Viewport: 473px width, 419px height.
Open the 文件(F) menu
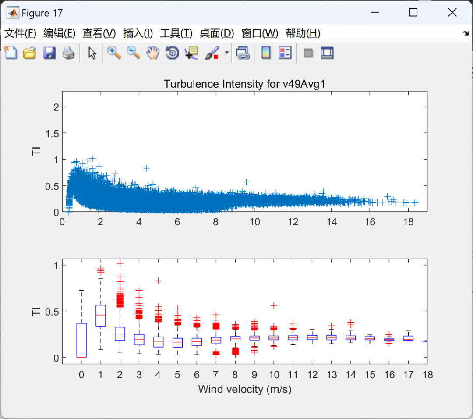[20, 33]
